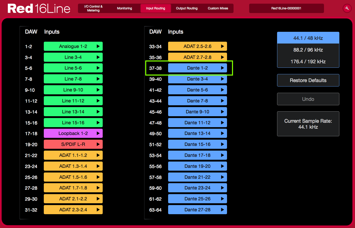Viewport: 355px width, 228px height.
Task: Open the ADAT 2.1-2.2 input dropdown
Action: click(73, 199)
